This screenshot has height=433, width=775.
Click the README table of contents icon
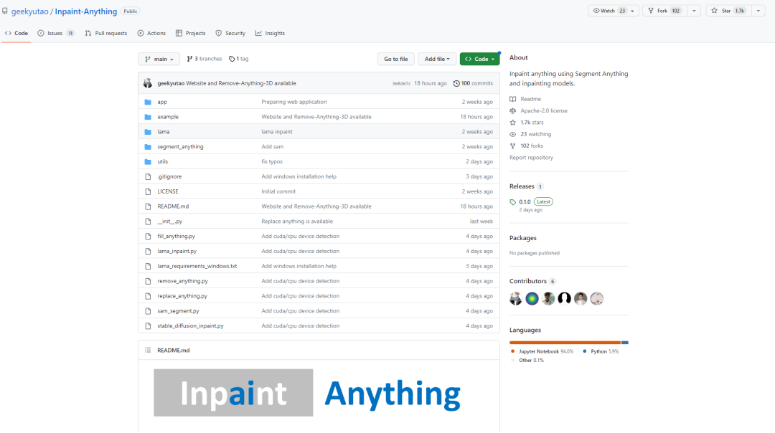(148, 350)
